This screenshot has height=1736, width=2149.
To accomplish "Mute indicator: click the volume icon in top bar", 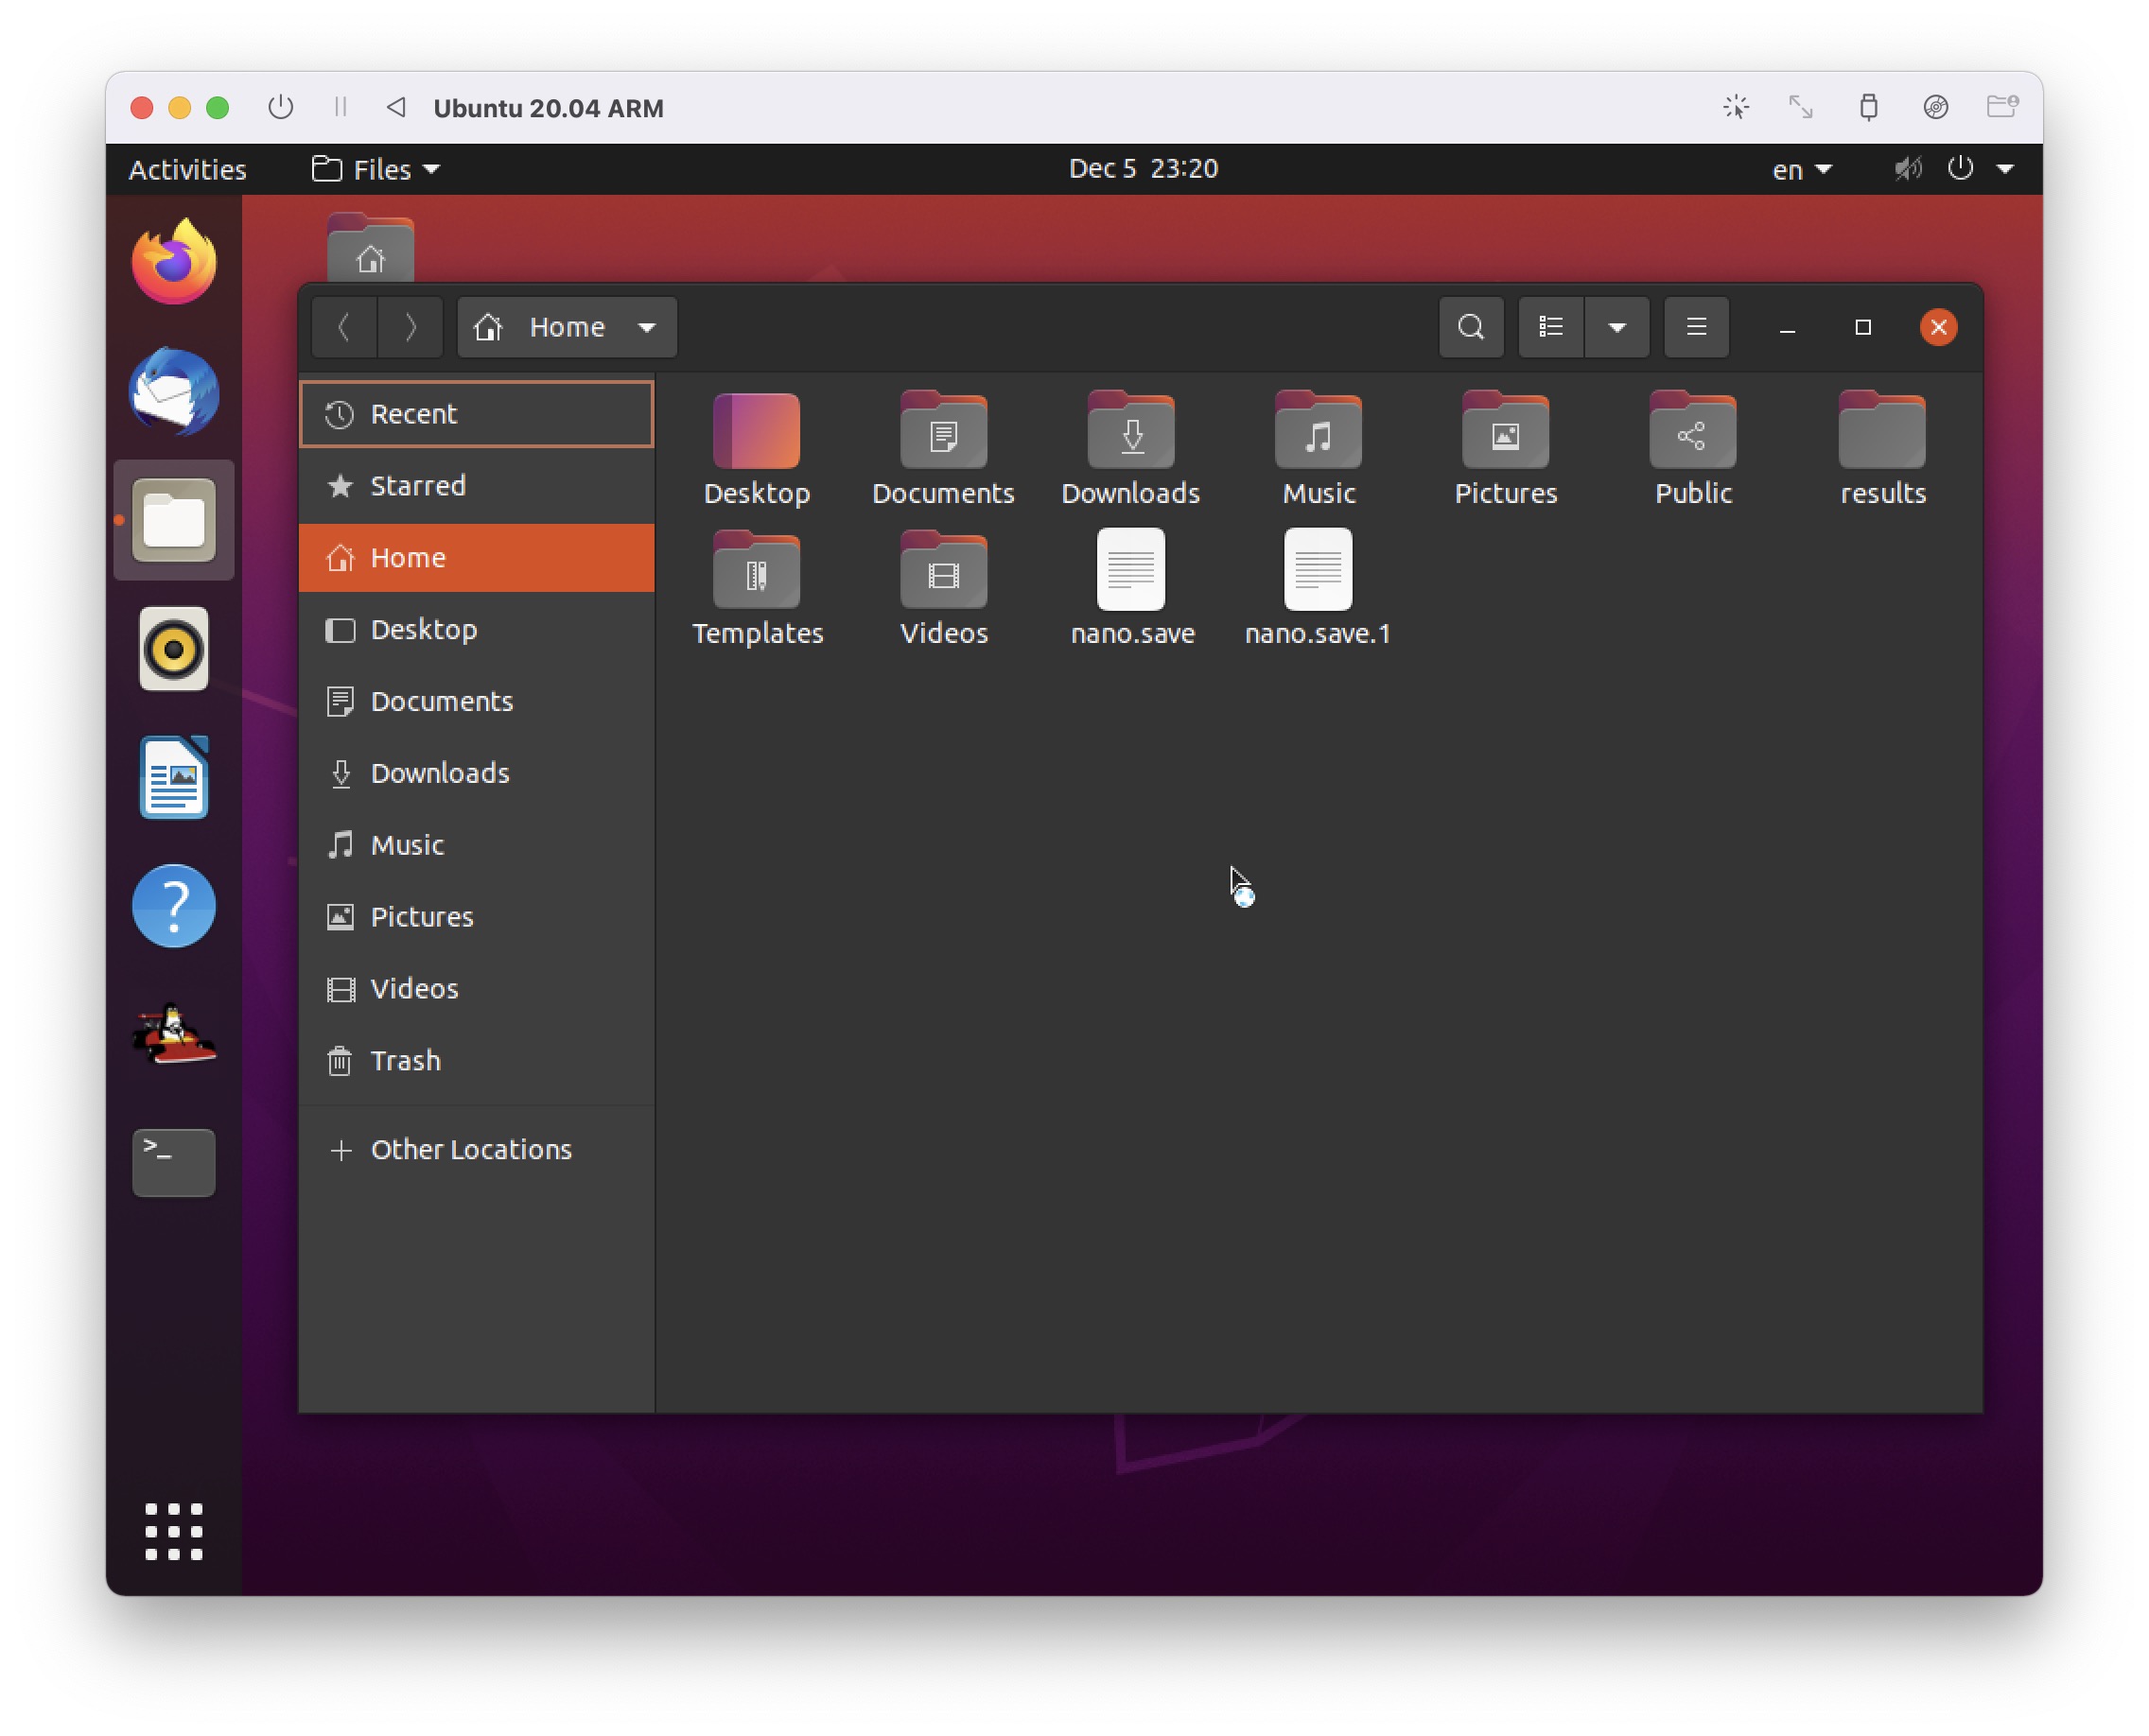I will 1907,169.
